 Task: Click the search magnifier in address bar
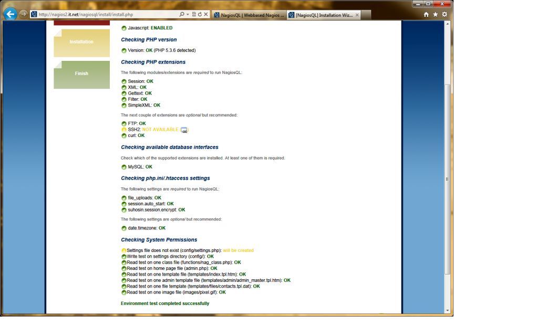181,14
